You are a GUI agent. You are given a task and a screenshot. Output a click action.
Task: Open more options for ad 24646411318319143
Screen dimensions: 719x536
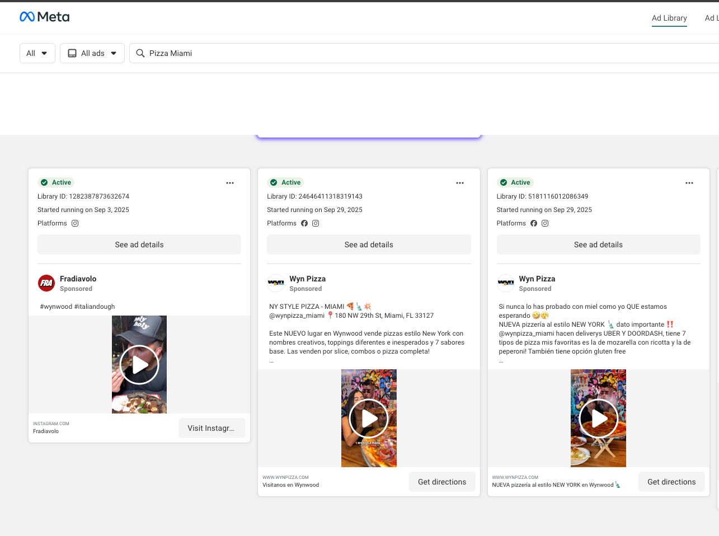pyautogui.click(x=460, y=183)
